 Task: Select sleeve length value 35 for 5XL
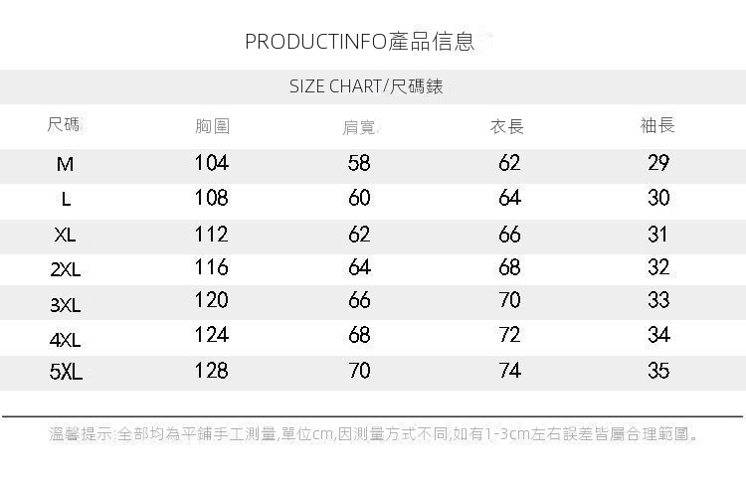658,371
